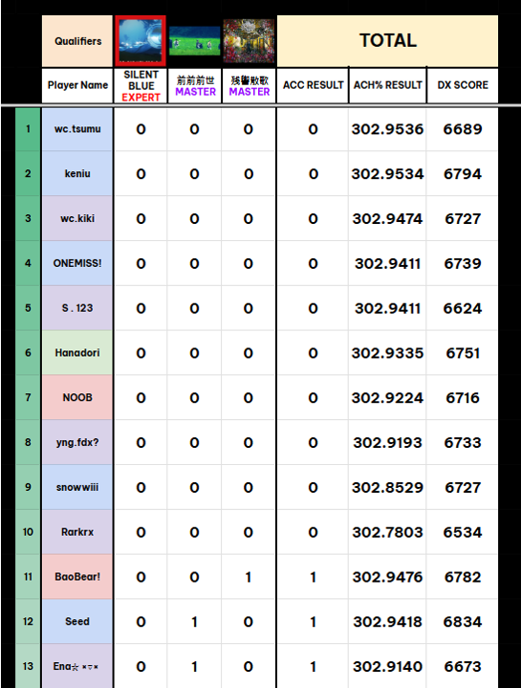Select snowwiii's ACH% result 302.8529
The image size is (521, 688).
388,487
